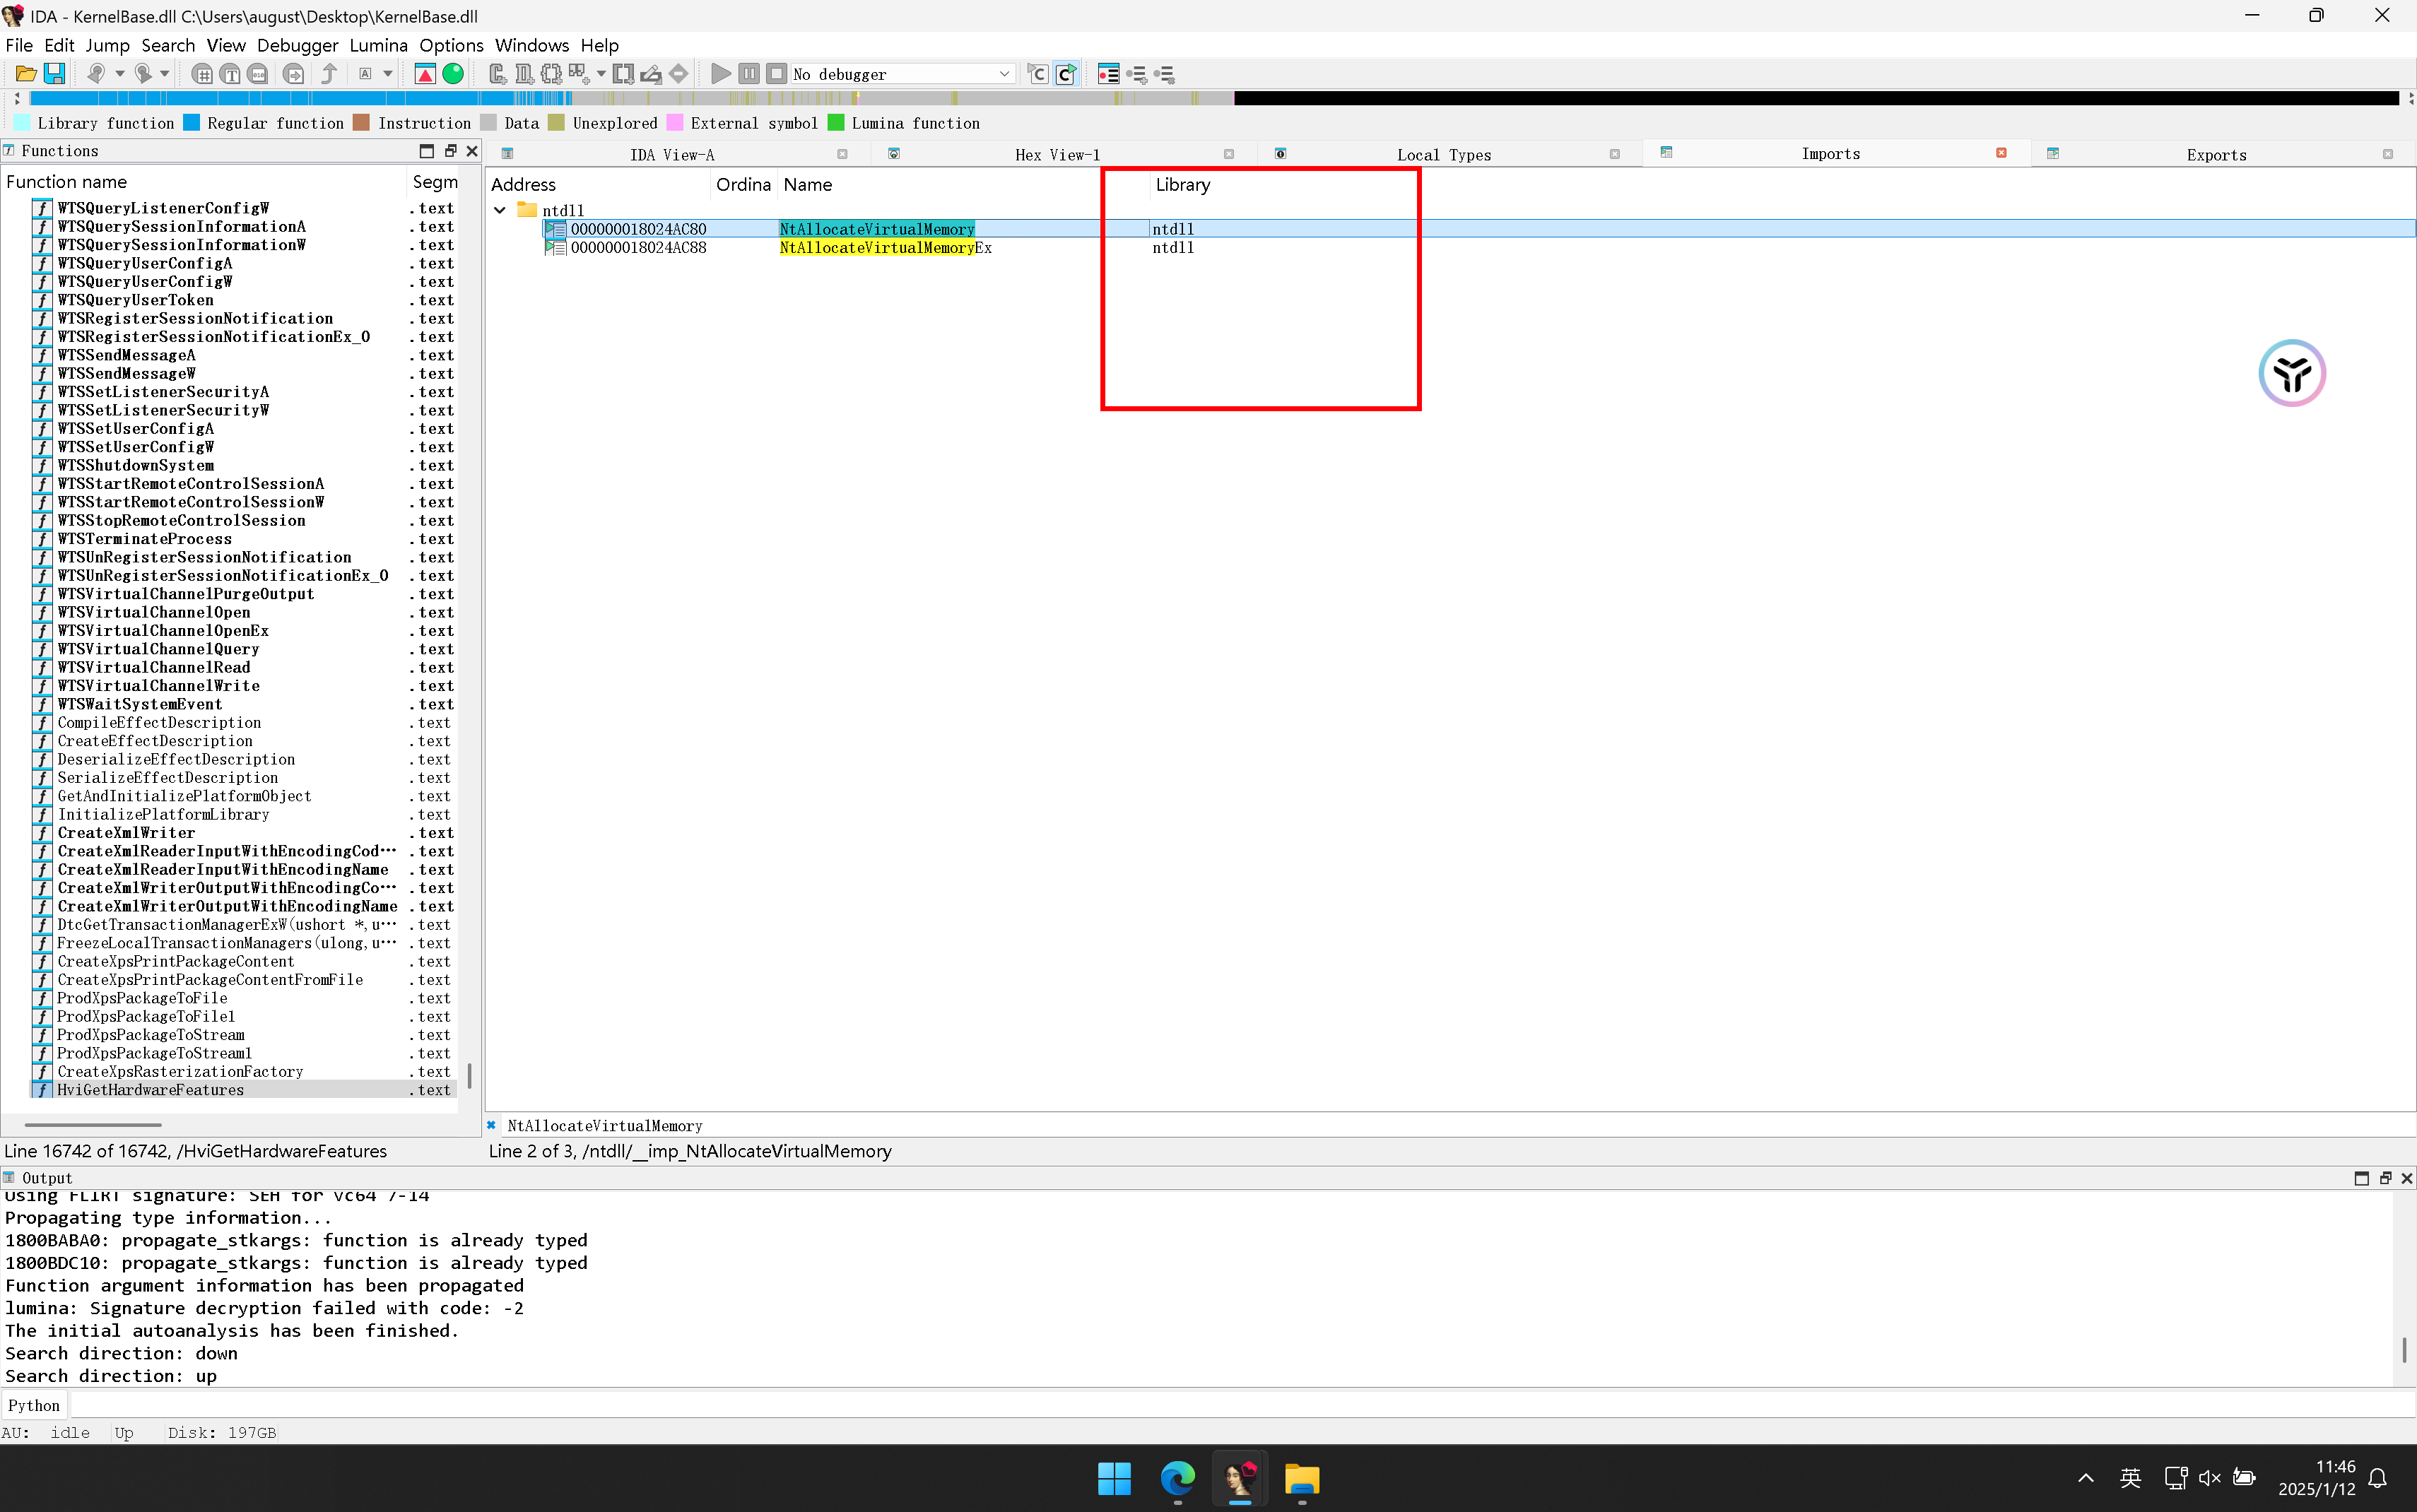This screenshot has height=1512, width=2417.
Task: Click the breakpoint list icon
Action: click(x=1108, y=74)
